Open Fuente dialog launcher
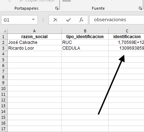 click(140, 8)
